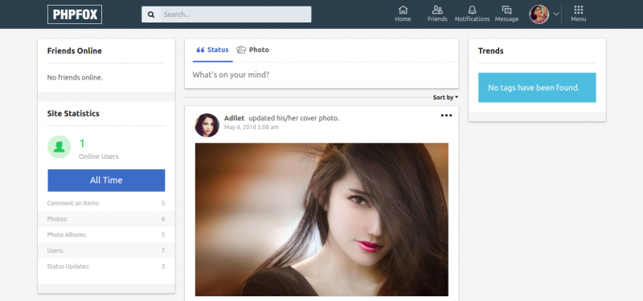Click the All Time button
Viewport: 643px width, 301px height.
click(x=106, y=180)
